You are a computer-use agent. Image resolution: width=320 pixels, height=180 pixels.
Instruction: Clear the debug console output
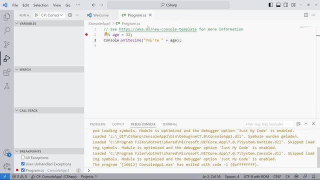pos(298,124)
